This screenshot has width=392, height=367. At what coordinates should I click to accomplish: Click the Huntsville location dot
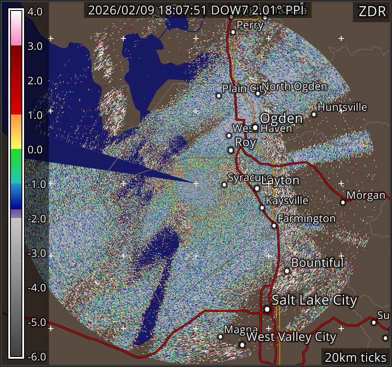[314, 114]
